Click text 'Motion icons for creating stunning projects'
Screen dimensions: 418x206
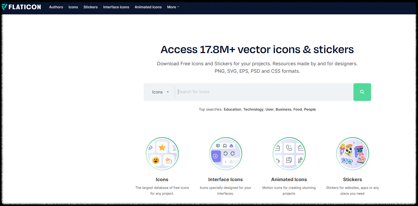[289, 191]
